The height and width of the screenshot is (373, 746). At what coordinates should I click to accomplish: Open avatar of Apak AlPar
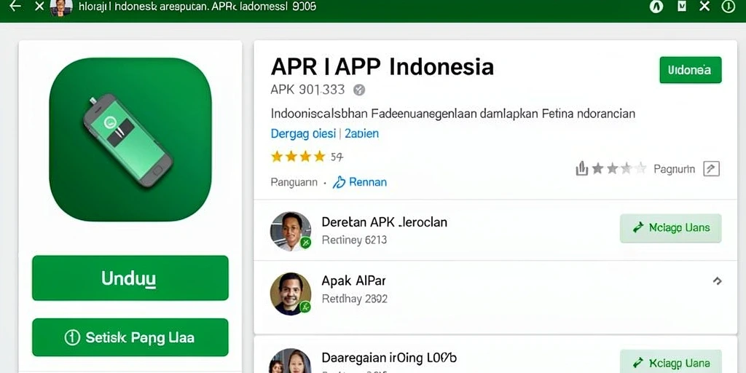pos(291,294)
